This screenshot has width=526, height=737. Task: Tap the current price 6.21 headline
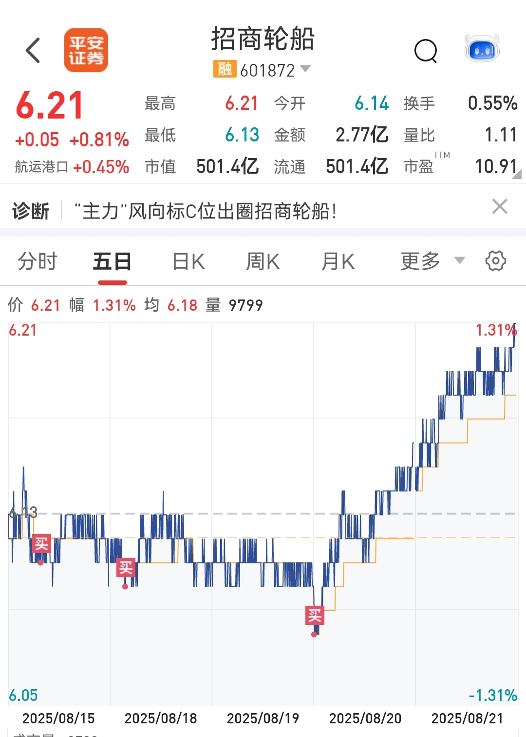tap(50, 106)
